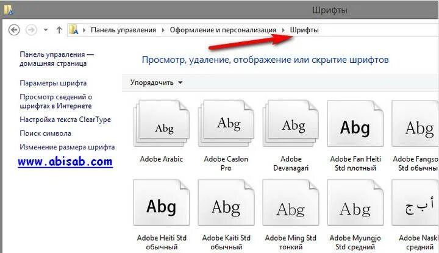Click the Adobe Devanagari label
This screenshot has height=253, width=439.
[x=291, y=163]
